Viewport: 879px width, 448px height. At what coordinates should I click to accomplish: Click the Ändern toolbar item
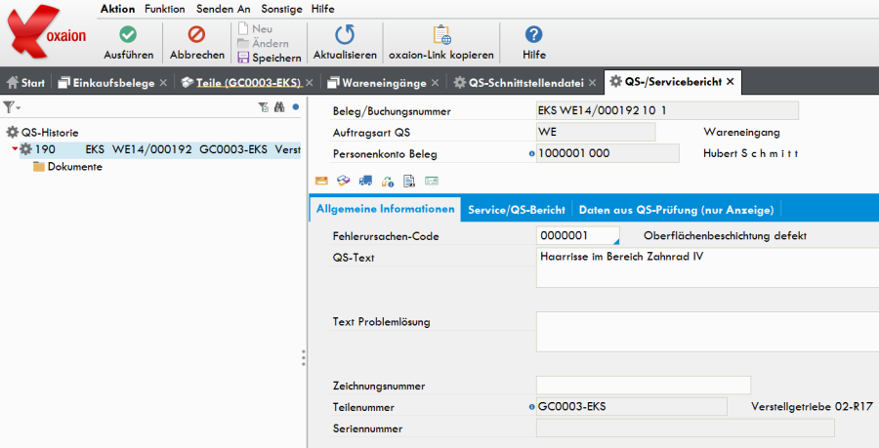pyautogui.click(x=263, y=43)
